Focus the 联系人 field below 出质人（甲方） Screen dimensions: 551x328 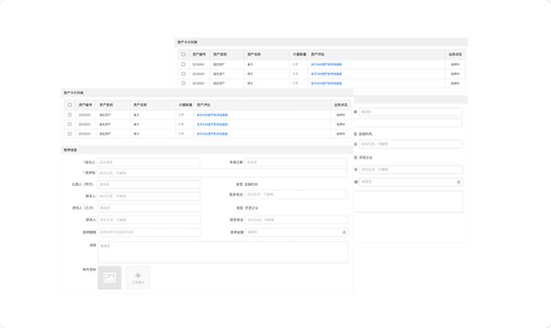148,196
